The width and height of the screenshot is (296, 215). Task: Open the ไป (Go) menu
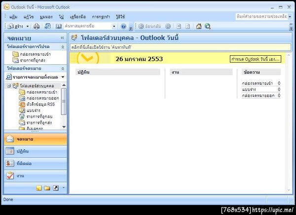click(x=61, y=17)
